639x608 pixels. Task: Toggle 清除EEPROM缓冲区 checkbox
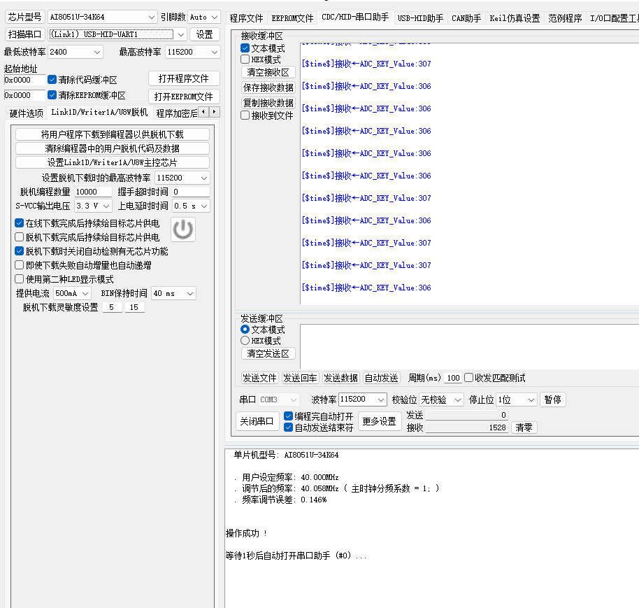pyautogui.click(x=52, y=95)
